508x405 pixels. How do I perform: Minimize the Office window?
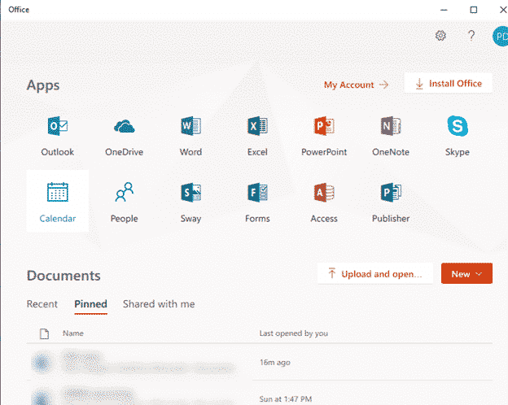[x=444, y=10]
